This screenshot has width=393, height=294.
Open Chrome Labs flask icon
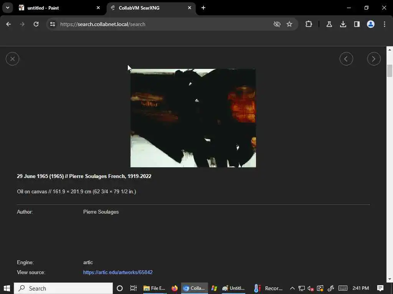click(x=329, y=24)
